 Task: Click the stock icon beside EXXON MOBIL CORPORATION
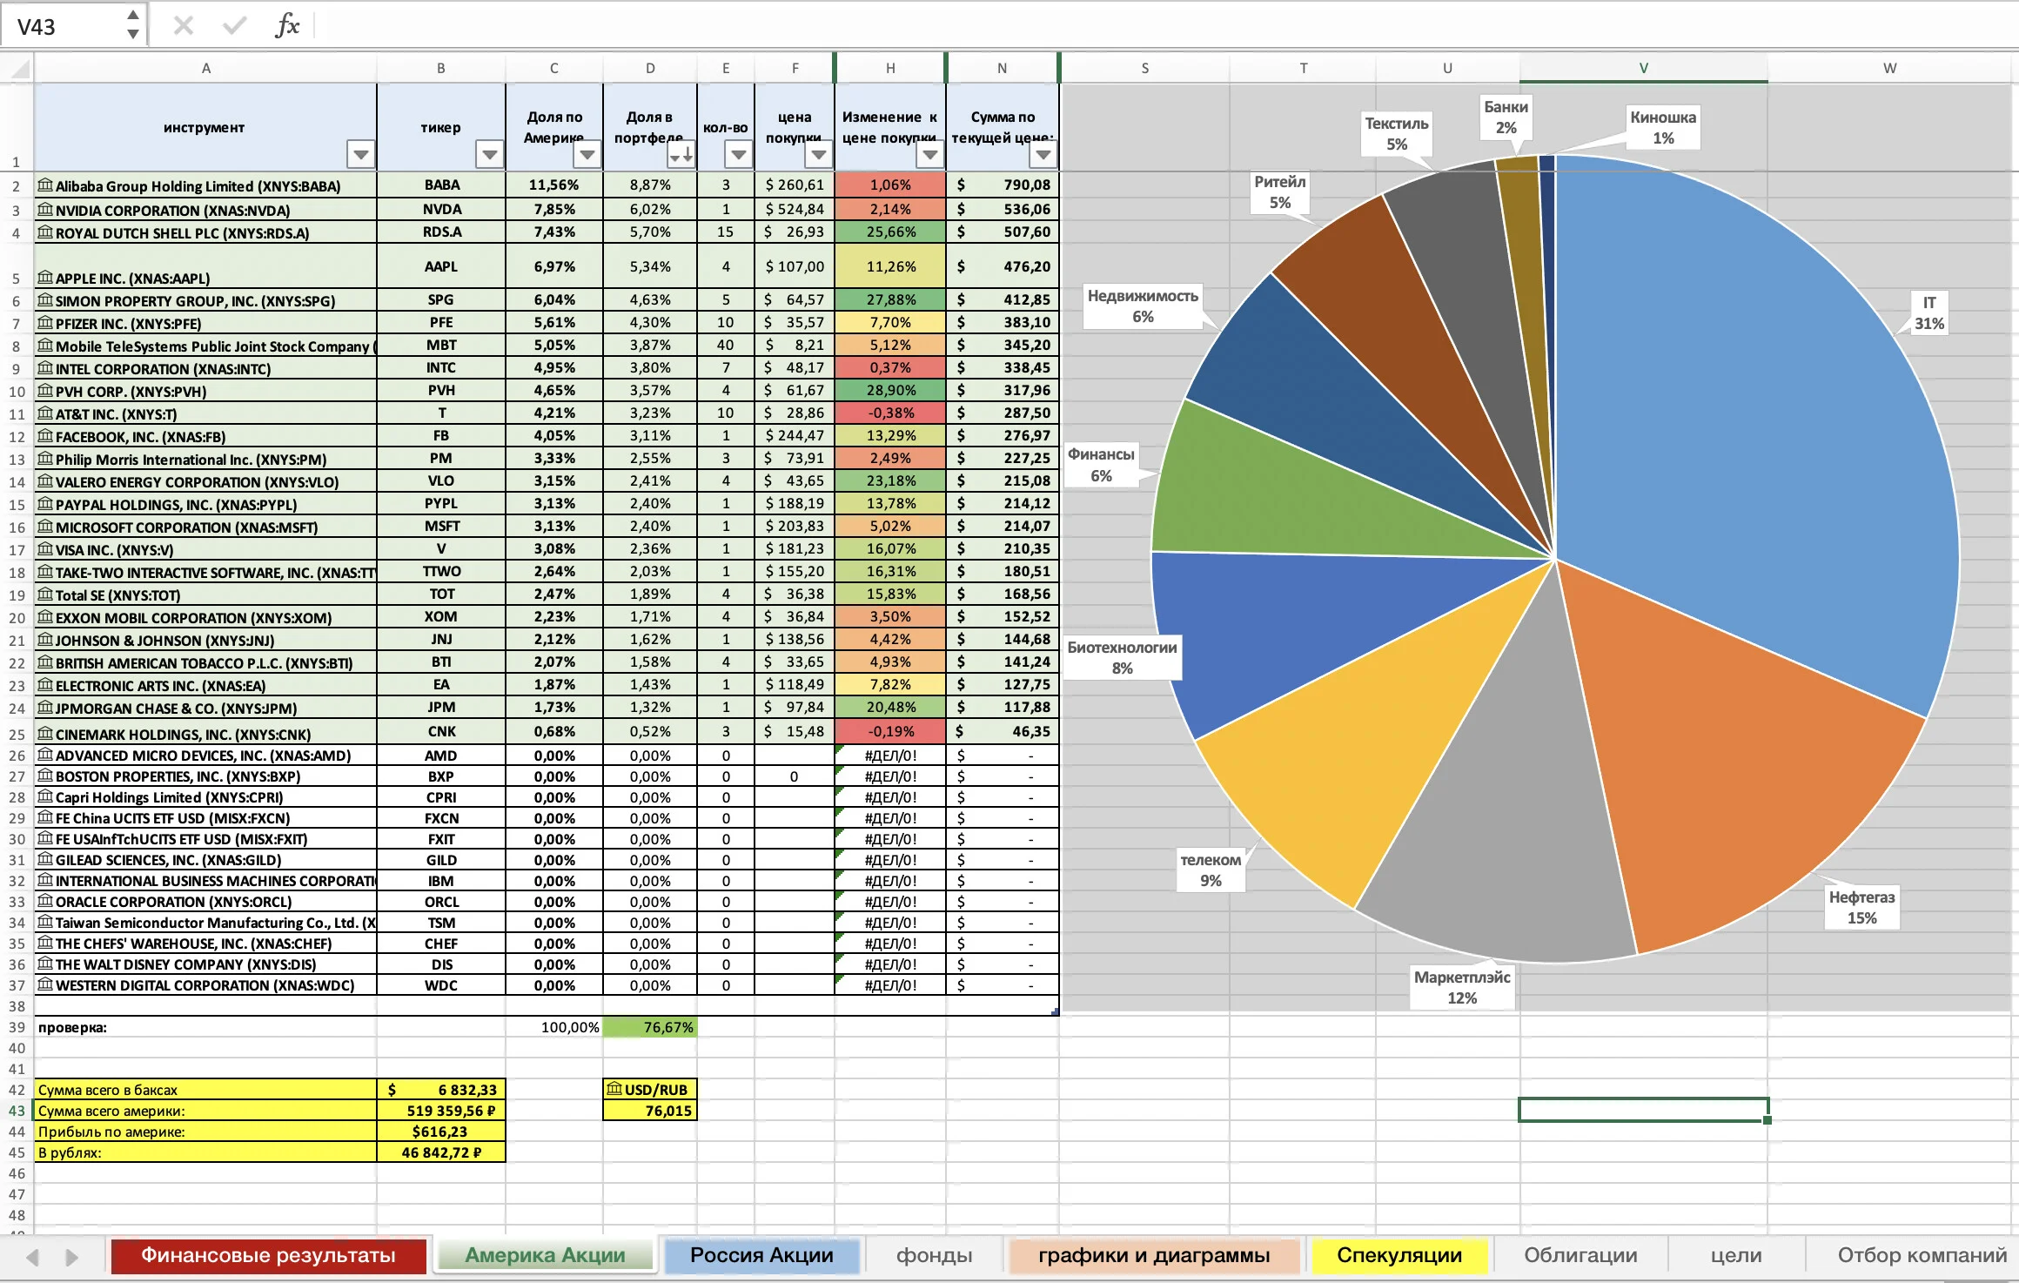click(x=45, y=616)
